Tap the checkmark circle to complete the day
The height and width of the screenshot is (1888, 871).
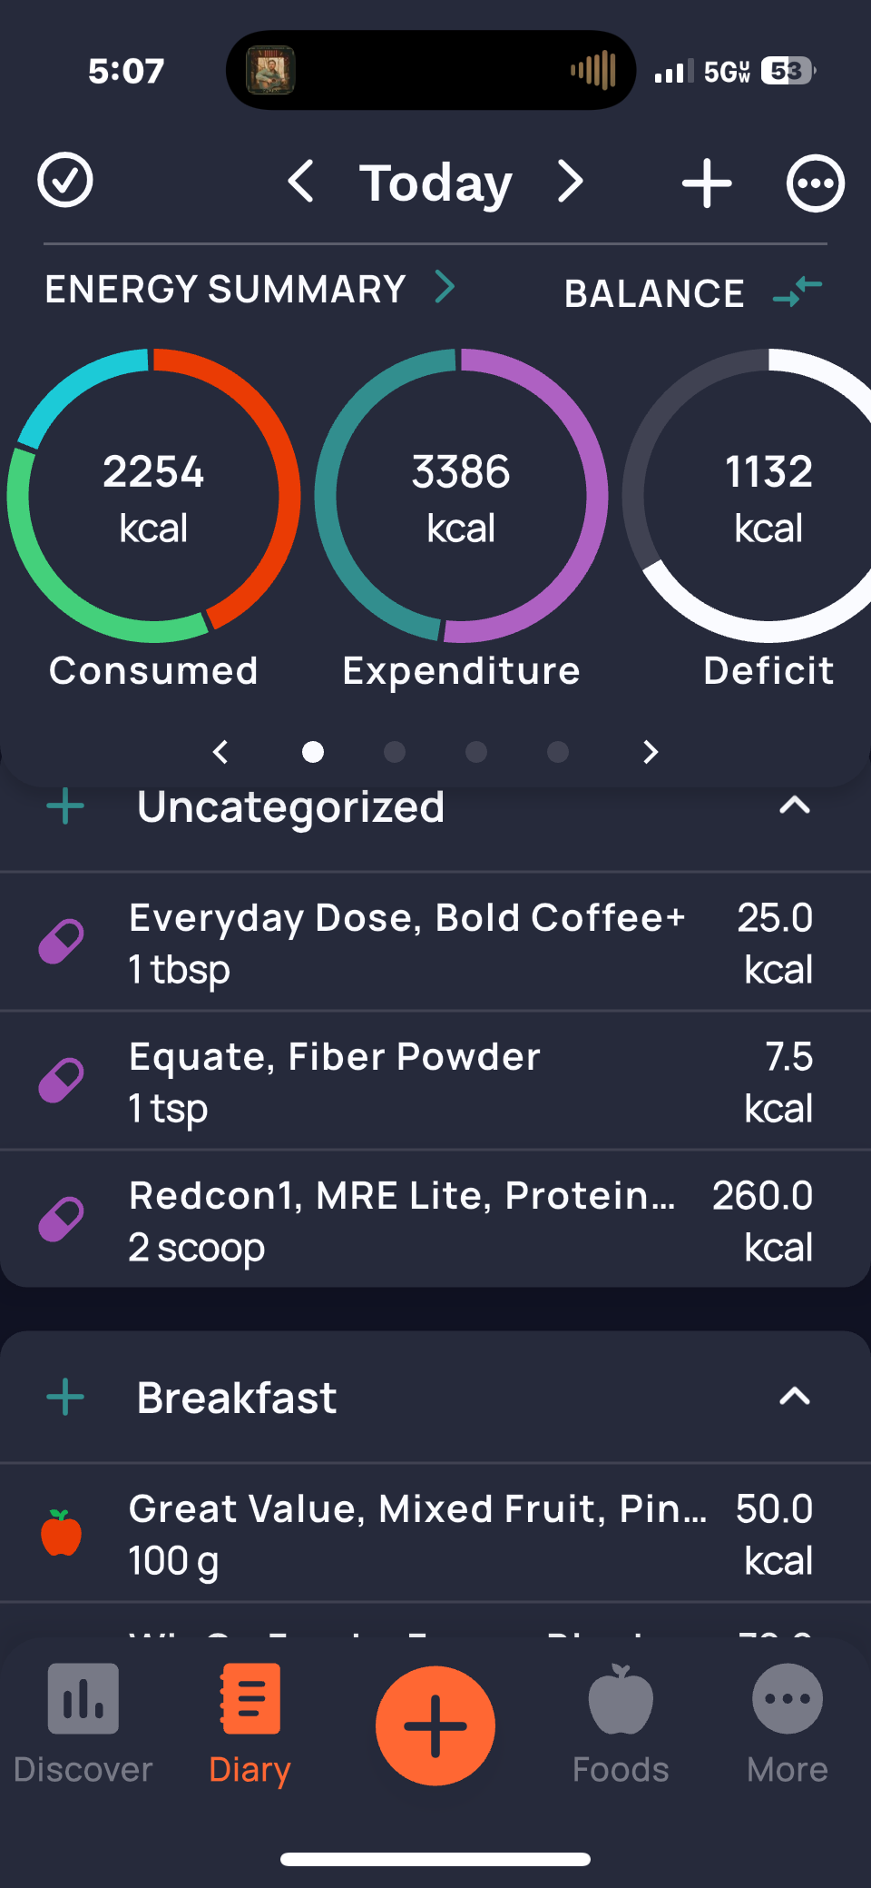(65, 180)
